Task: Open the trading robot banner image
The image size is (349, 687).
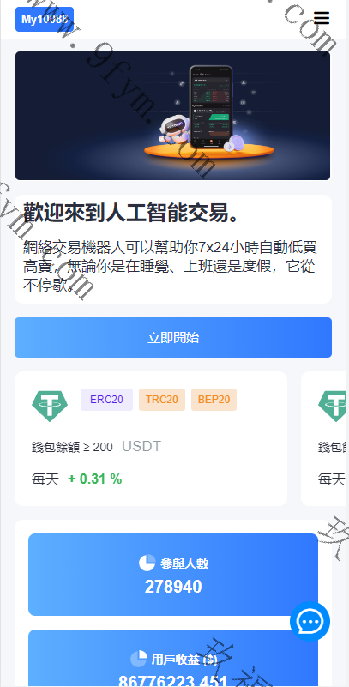Action: (x=172, y=116)
